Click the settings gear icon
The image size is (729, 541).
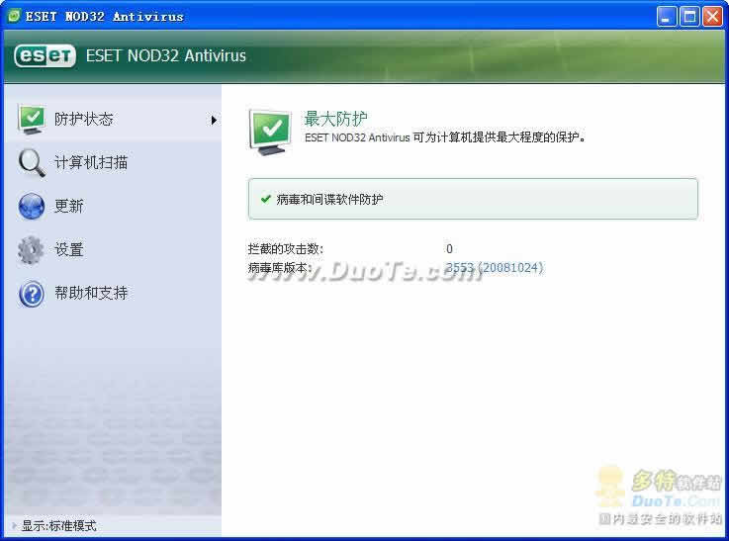31,249
